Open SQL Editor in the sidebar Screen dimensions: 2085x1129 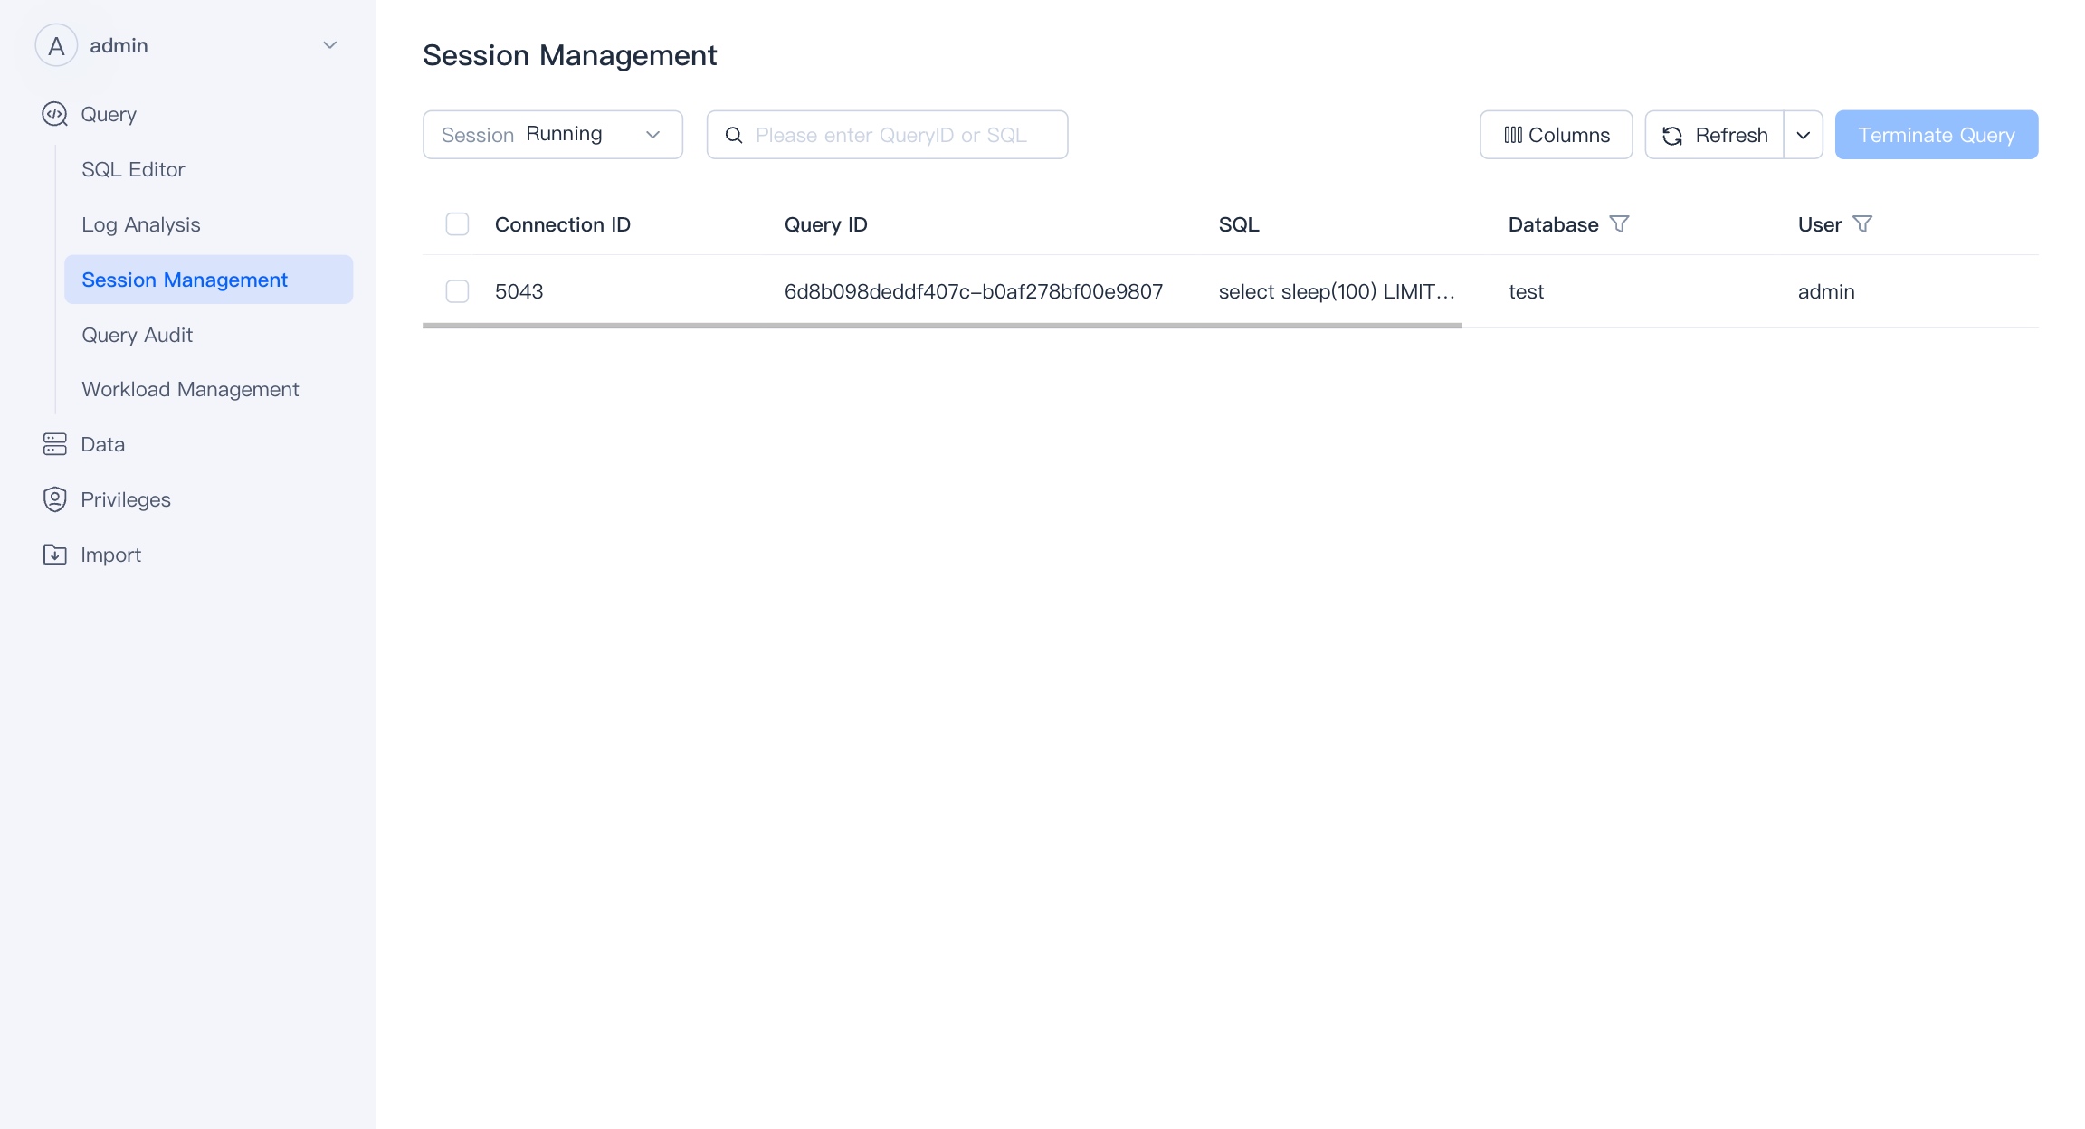(133, 169)
